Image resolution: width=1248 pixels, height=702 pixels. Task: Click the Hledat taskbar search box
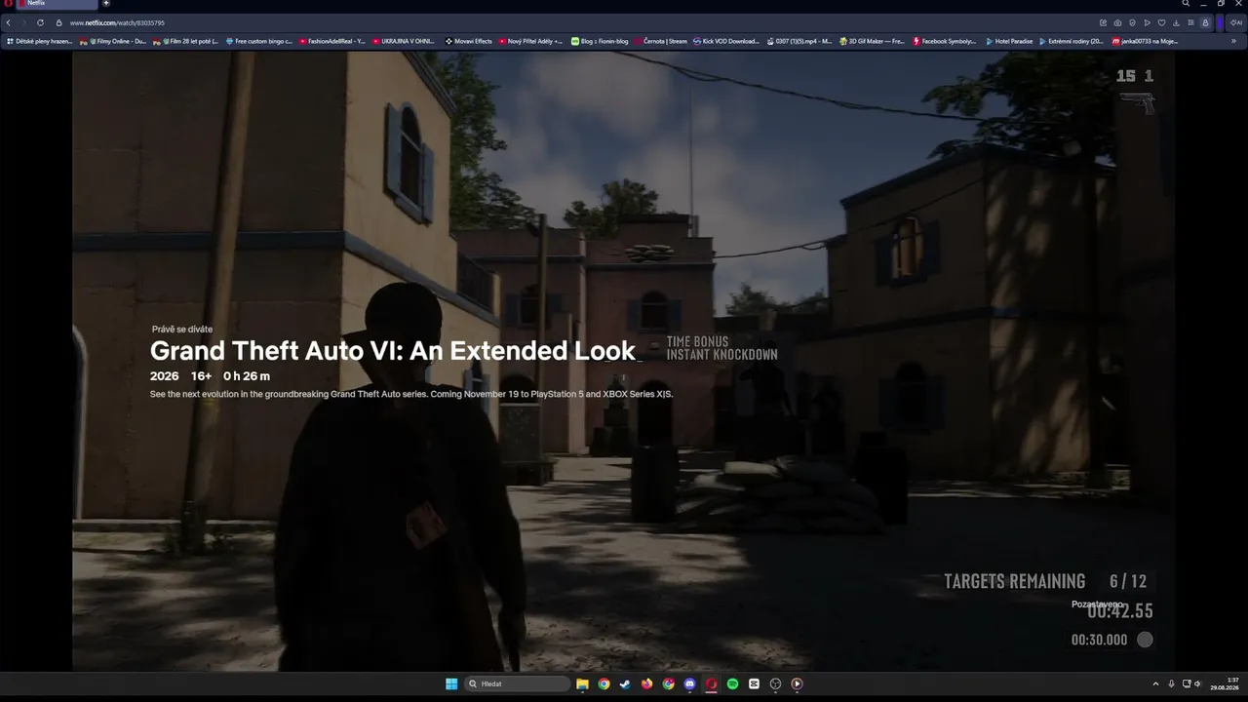(x=517, y=683)
